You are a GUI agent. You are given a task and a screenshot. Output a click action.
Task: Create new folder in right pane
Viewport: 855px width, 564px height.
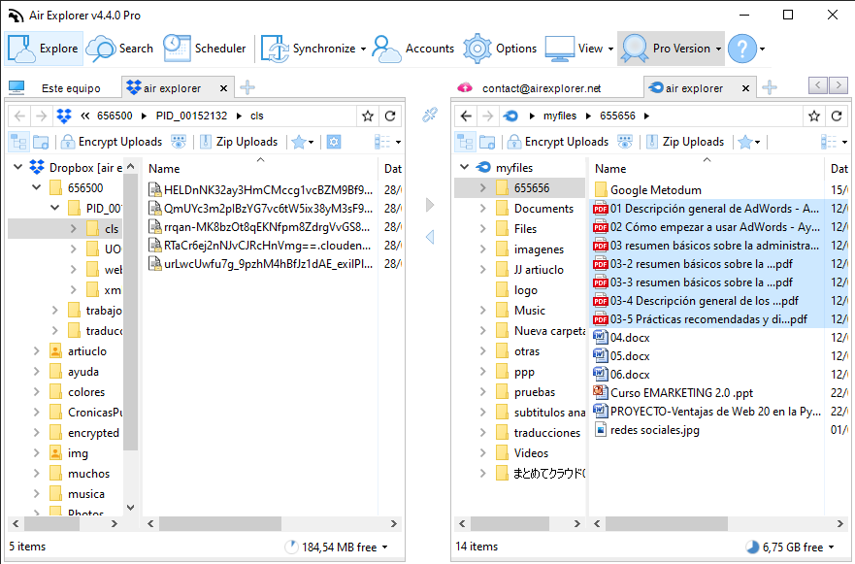487,142
